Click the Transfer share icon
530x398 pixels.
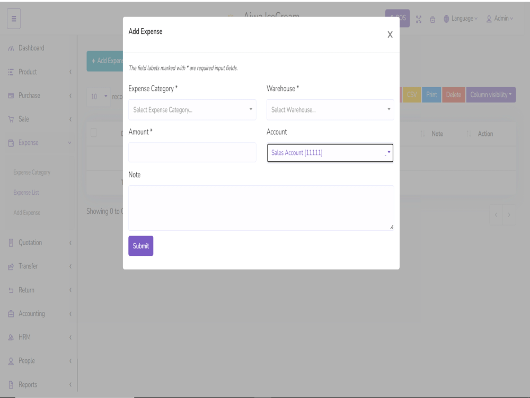11,267
